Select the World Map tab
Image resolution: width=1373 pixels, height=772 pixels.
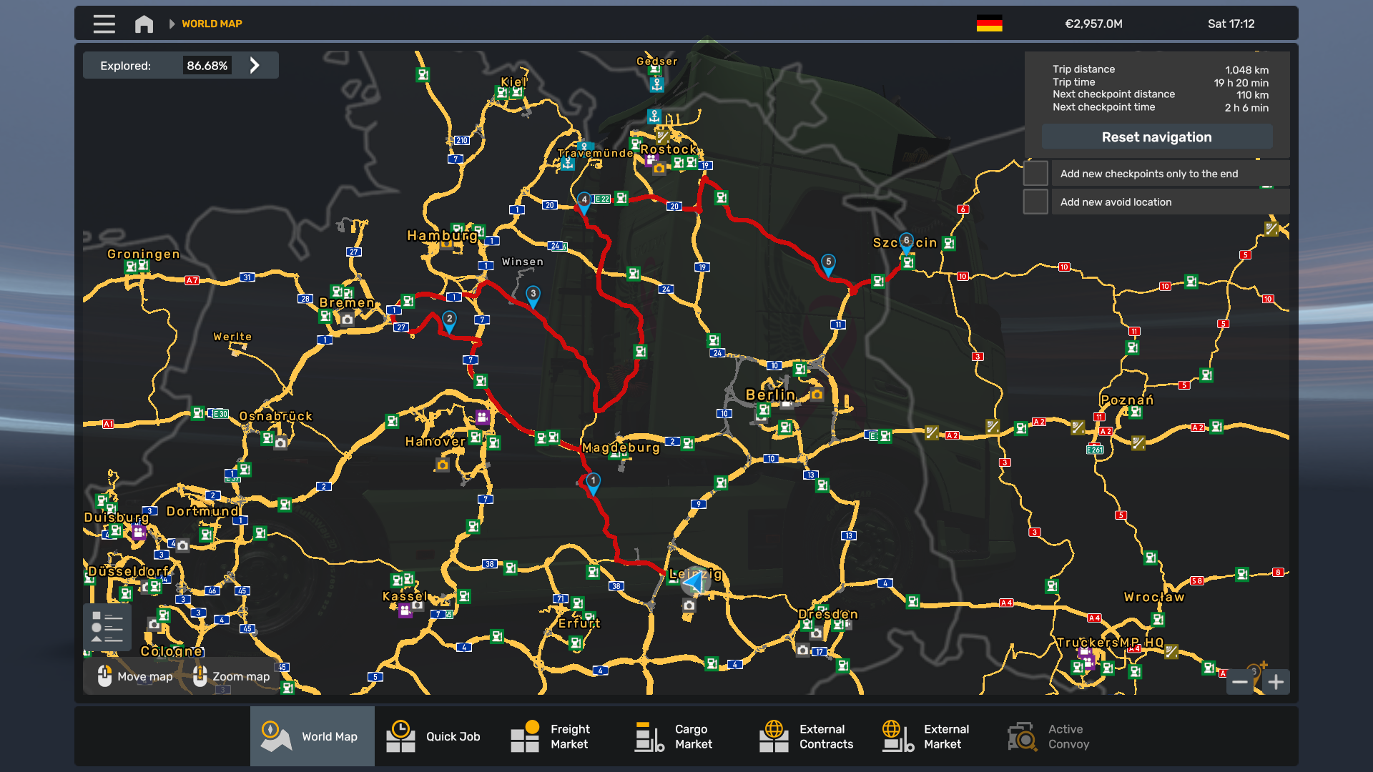coord(312,736)
